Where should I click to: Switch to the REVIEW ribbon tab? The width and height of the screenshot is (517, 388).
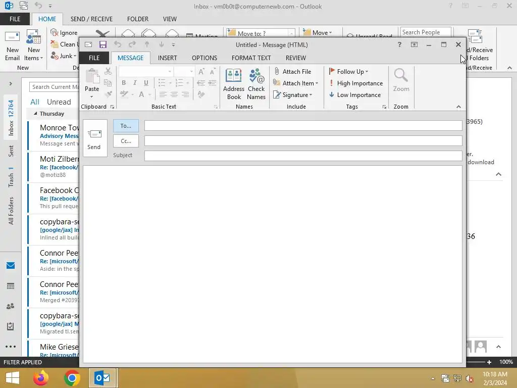point(296,58)
